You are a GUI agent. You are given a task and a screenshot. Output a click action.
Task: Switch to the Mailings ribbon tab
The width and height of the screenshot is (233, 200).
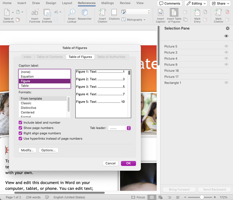(x=107, y=3)
